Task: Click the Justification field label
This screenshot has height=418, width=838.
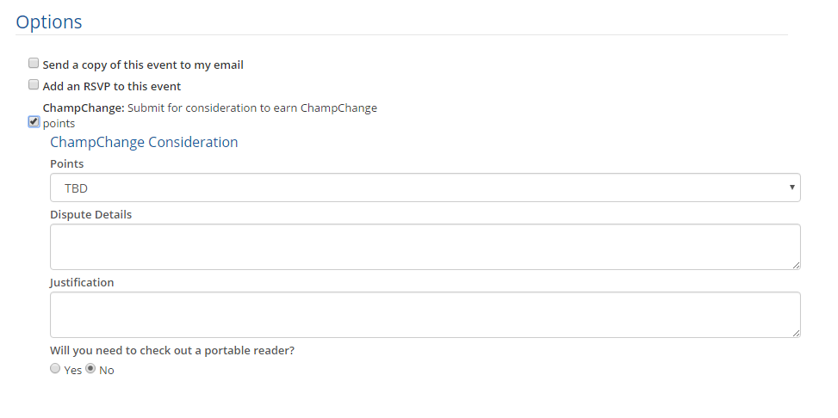Action: pos(82,282)
